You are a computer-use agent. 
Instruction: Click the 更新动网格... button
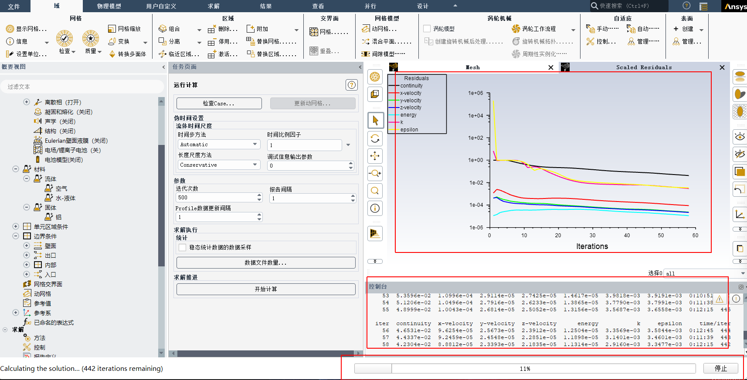(x=312, y=103)
